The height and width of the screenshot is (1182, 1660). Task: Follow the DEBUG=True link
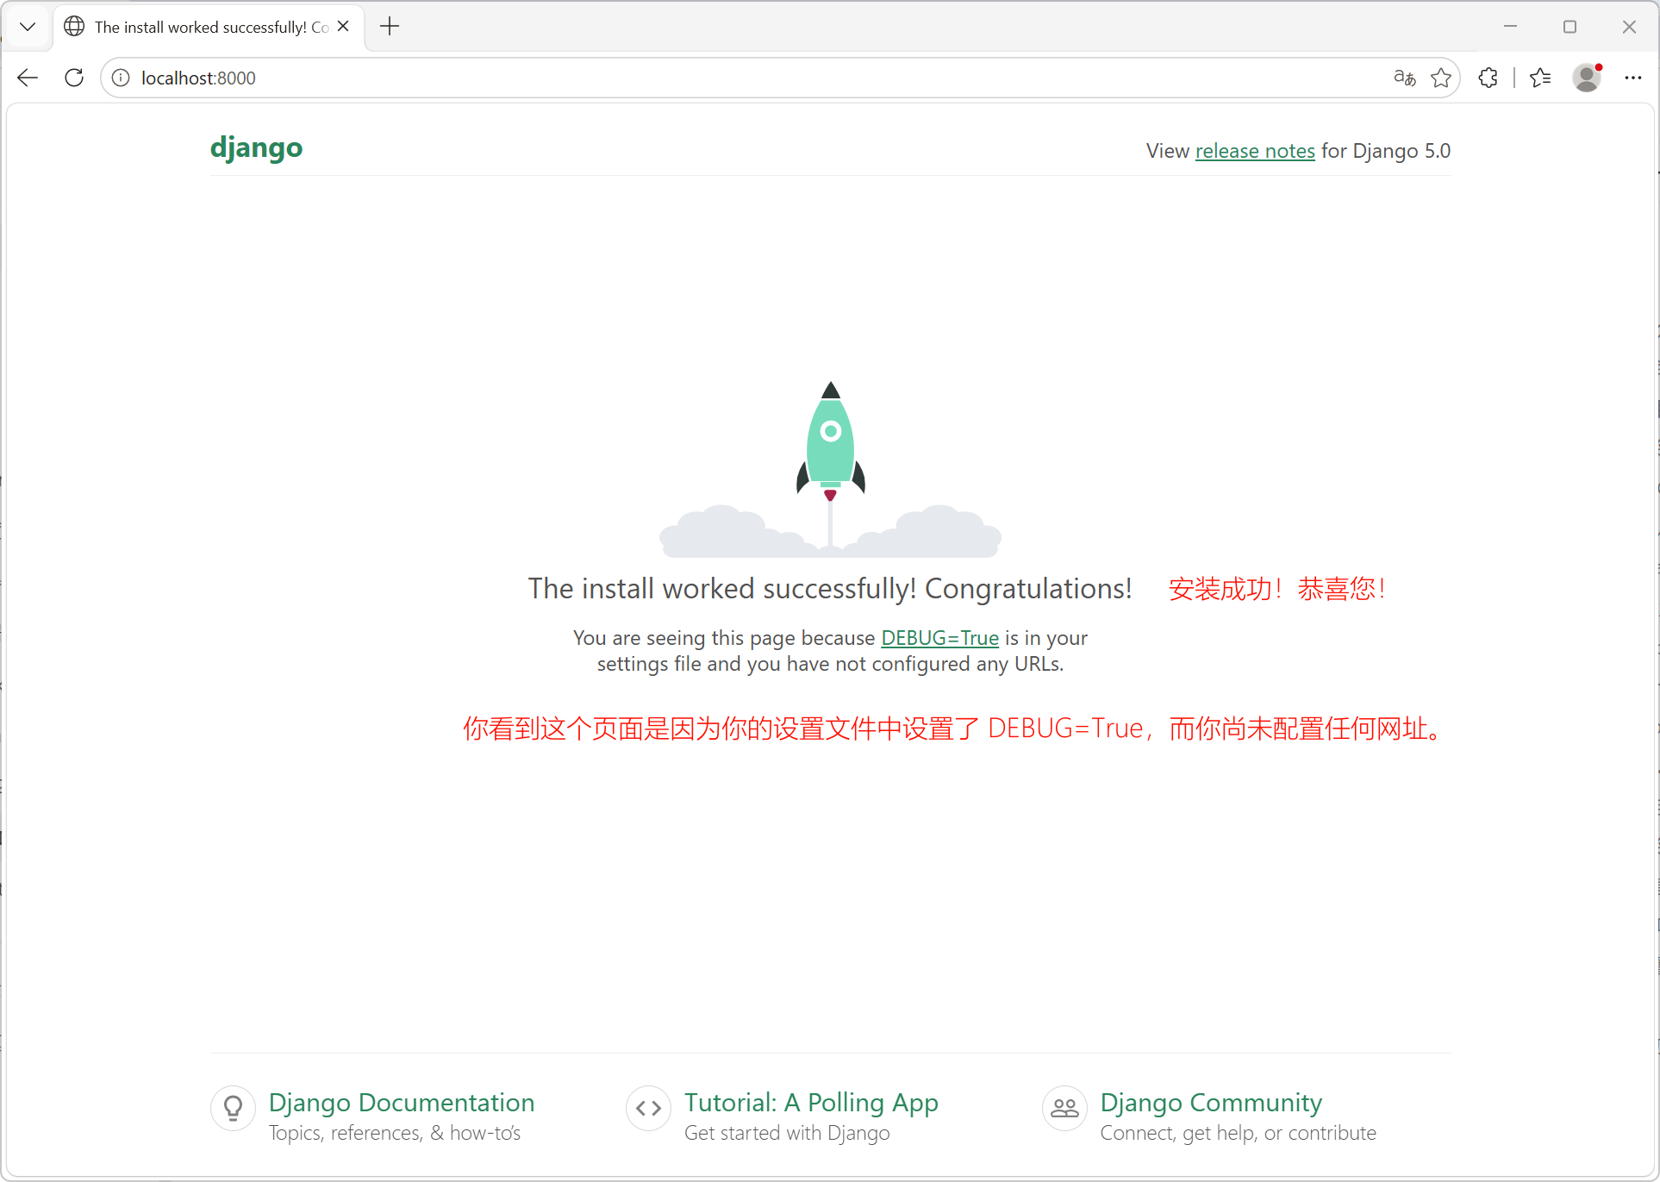(939, 638)
